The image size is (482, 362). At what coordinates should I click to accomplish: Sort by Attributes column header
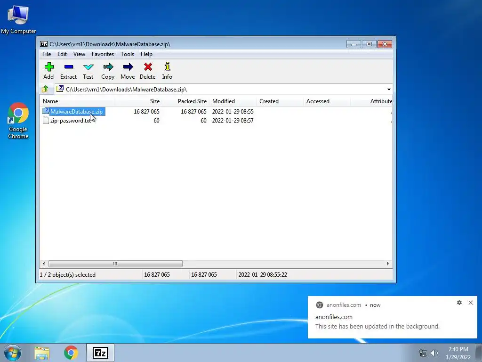[371, 101]
